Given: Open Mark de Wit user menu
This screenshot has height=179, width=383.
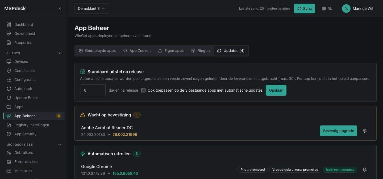Looking at the screenshot, I should tap(358, 9).
